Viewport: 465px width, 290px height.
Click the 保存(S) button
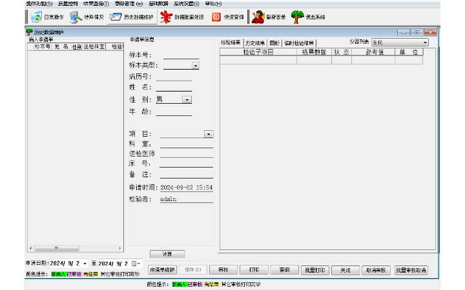click(192, 270)
